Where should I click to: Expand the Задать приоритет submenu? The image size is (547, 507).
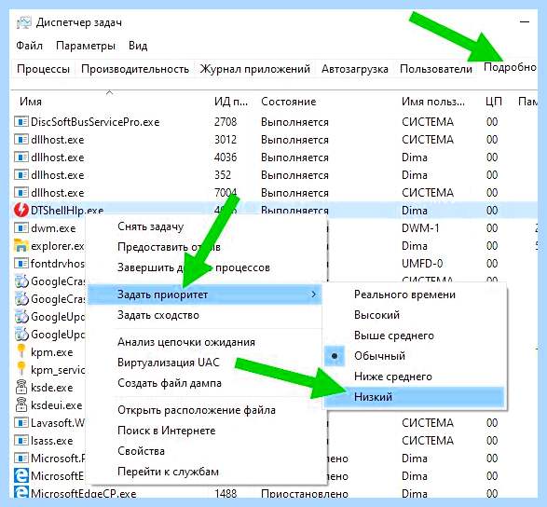204,295
